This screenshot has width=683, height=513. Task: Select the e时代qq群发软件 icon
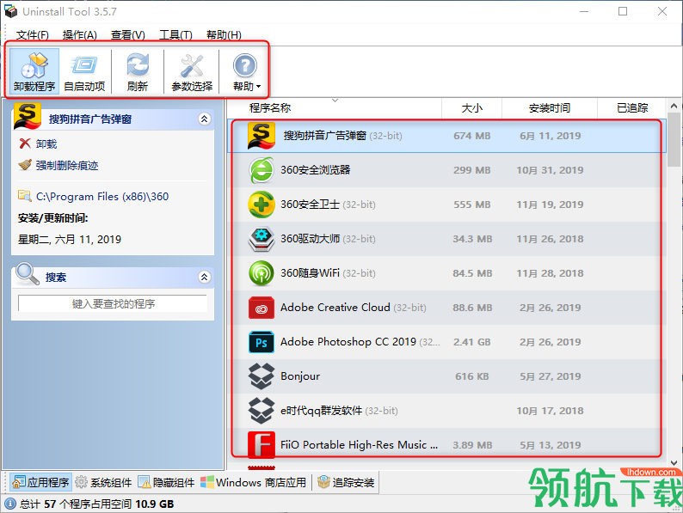coord(262,411)
